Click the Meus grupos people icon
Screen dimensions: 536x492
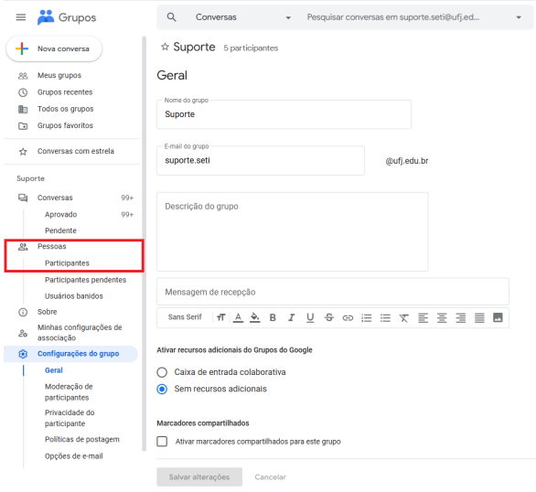click(23, 76)
